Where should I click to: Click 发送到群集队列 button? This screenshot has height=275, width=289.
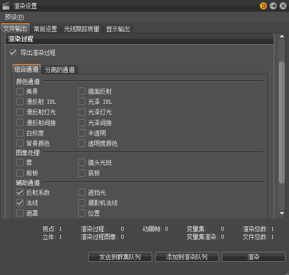[120, 257]
